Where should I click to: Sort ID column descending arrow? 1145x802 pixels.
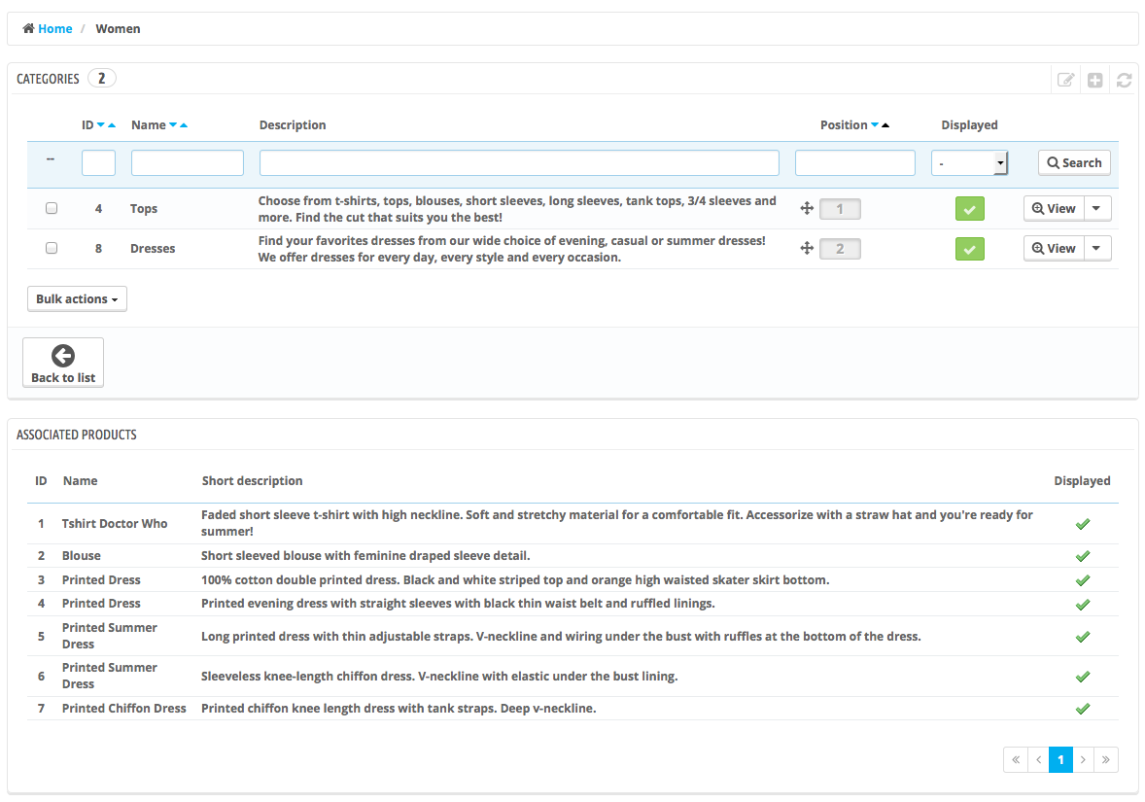click(101, 125)
